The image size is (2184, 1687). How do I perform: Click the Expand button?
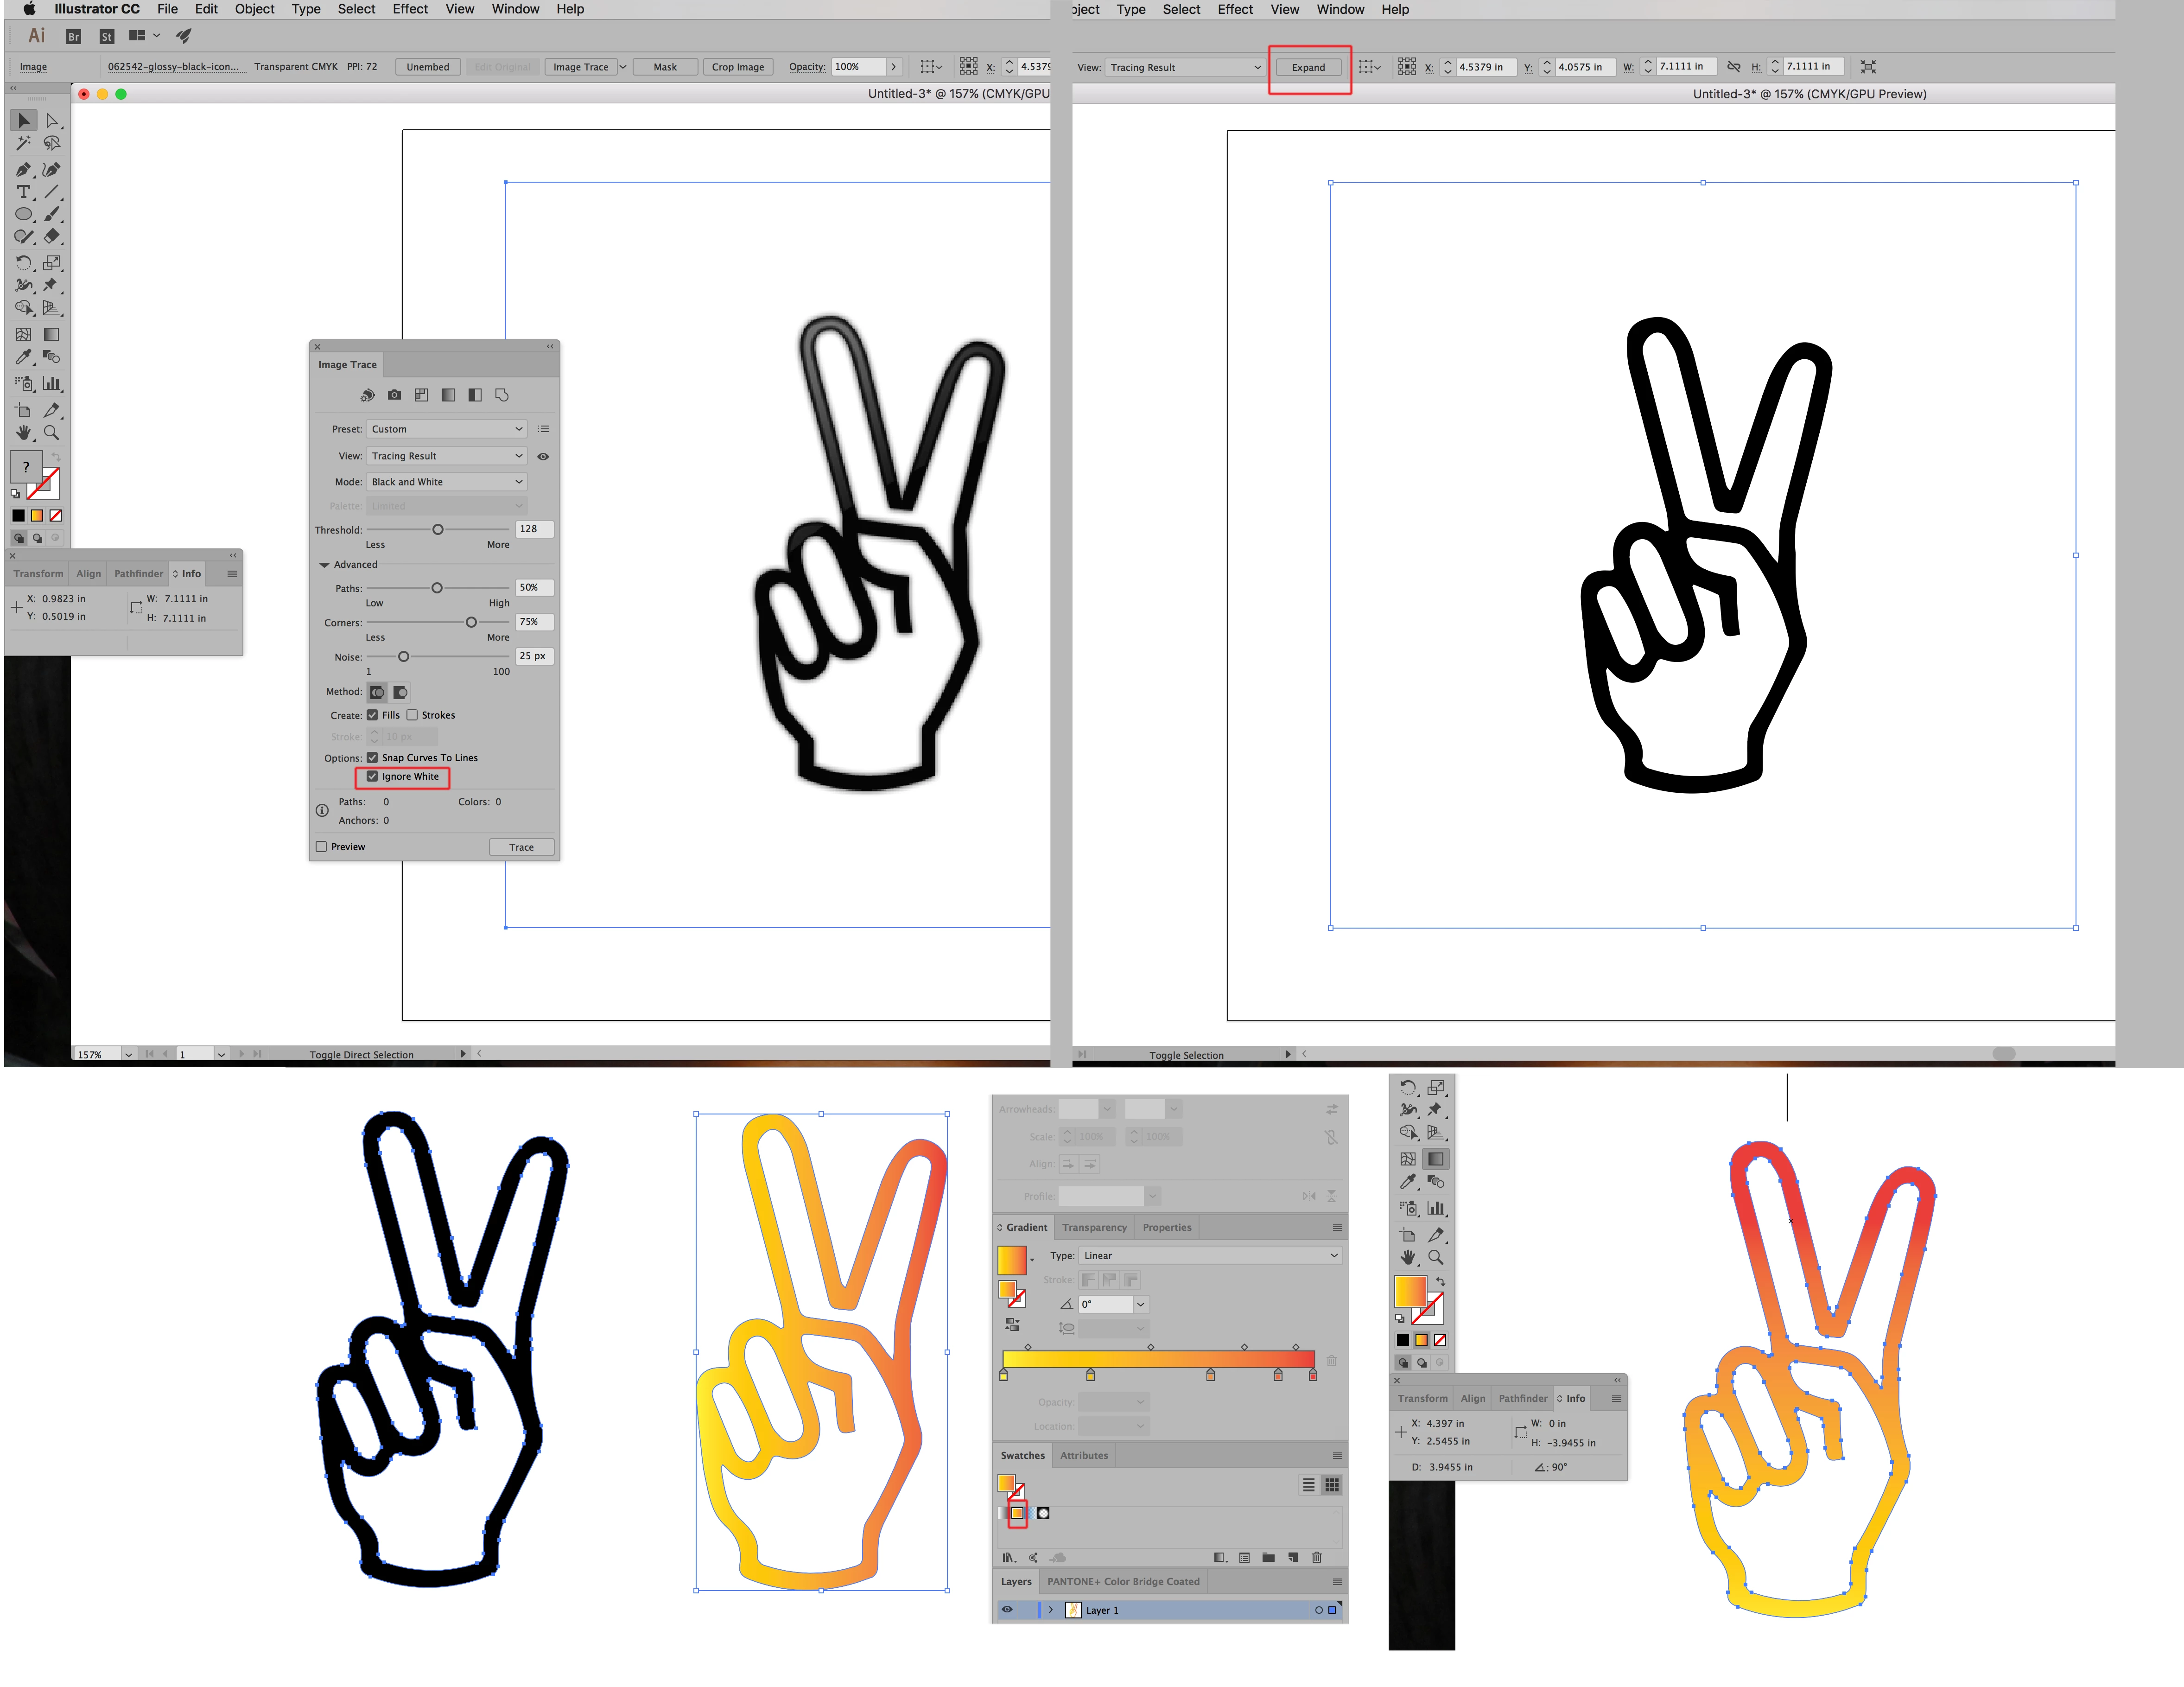point(1308,67)
